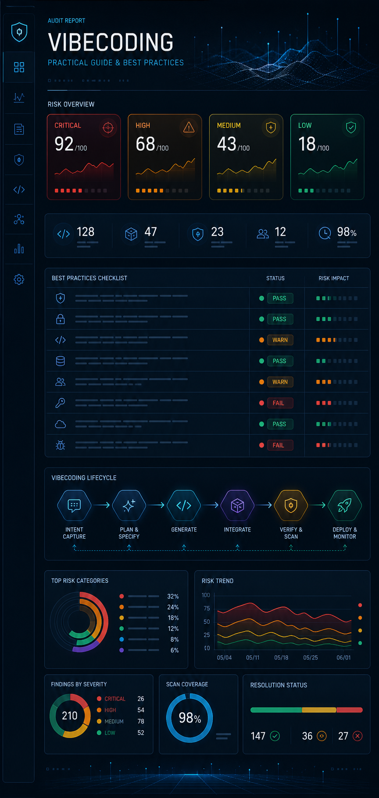This screenshot has height=798, width=379.
Task: Click the shield check icon on Low card
Action: (351, 128)
